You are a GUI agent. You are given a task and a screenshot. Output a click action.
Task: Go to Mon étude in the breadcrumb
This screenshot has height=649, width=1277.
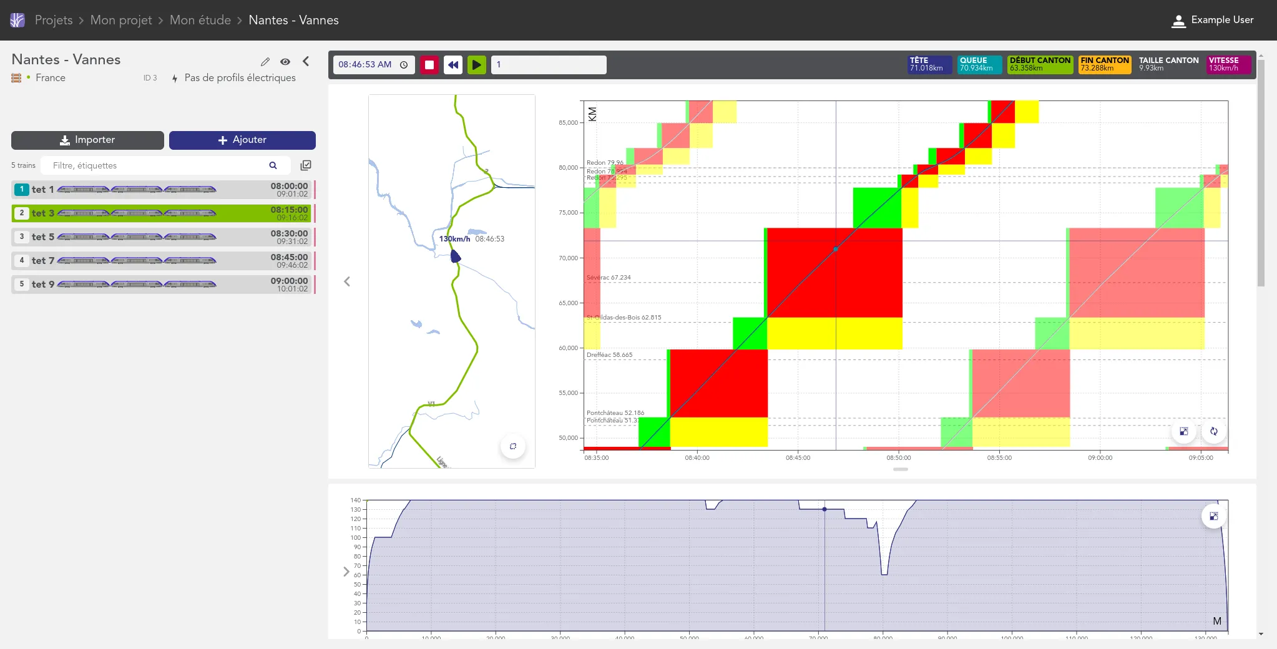point(200,20)
